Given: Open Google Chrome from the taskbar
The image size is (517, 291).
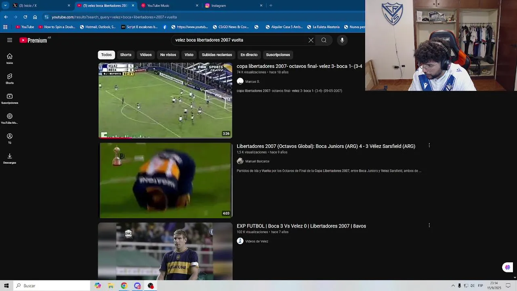Looking at the screenshot, I should point(124,286).
